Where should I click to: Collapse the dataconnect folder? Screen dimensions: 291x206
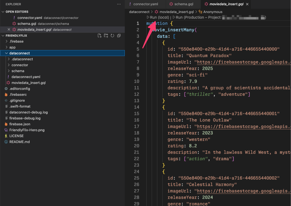pos(19,53)
